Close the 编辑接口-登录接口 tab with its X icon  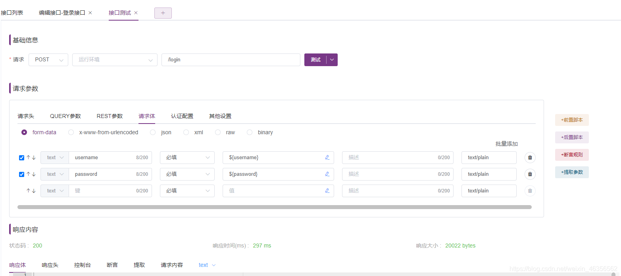(90, 12)
